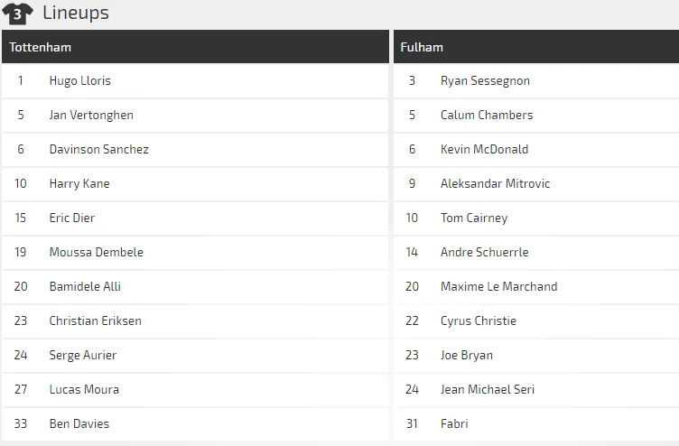Open Hugo Lloris player link
Viewport: 679px width, 446px height.
pos(80,80)
